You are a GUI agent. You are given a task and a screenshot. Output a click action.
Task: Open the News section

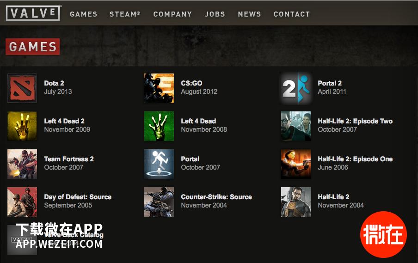[x=249, y=14]
